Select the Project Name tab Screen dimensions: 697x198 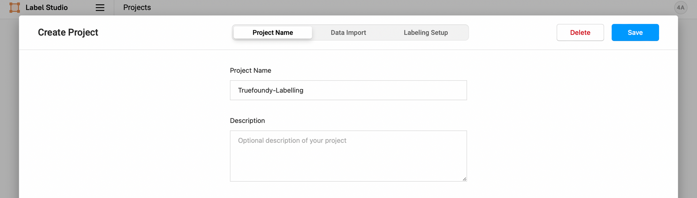(x=273, y=33)
